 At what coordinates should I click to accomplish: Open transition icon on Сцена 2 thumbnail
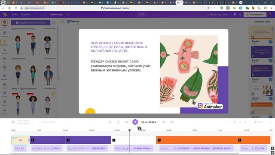pos(253,56)
